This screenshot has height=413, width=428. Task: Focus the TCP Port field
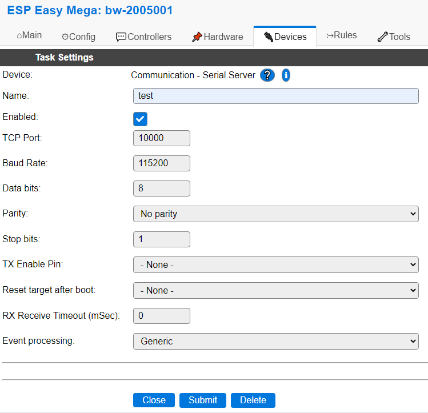pos(162,138)
